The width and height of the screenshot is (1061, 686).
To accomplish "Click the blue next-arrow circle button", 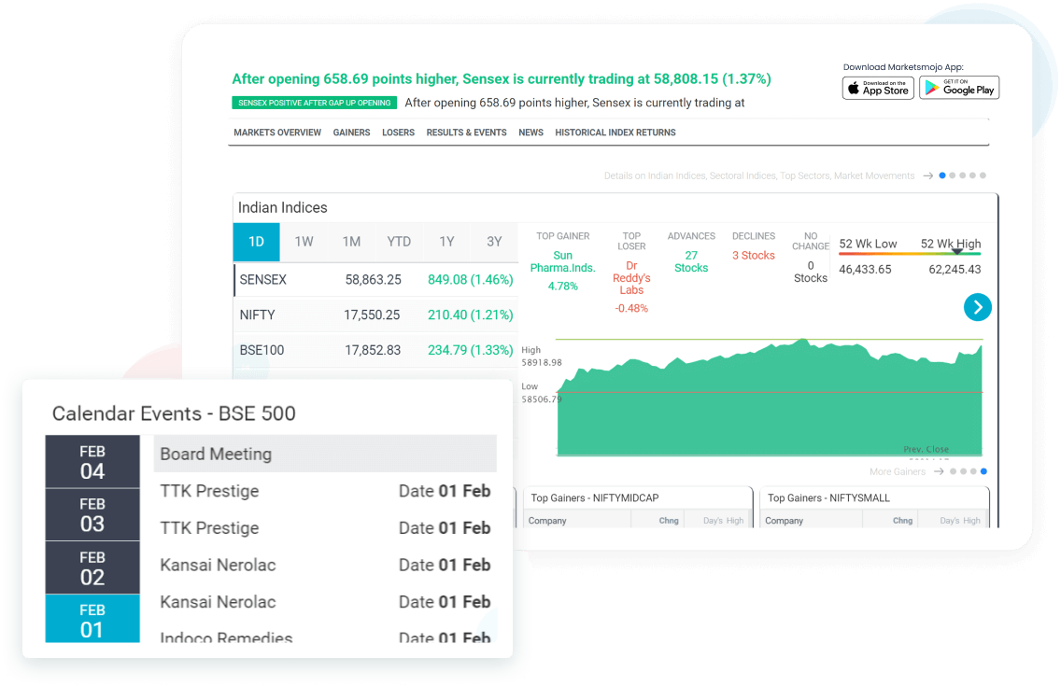I will coord(977,307).
